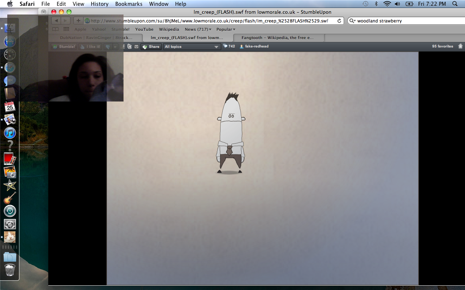The image size is (465, 290).
Task: Open iTunes from the dock
Action: [10, 133]
